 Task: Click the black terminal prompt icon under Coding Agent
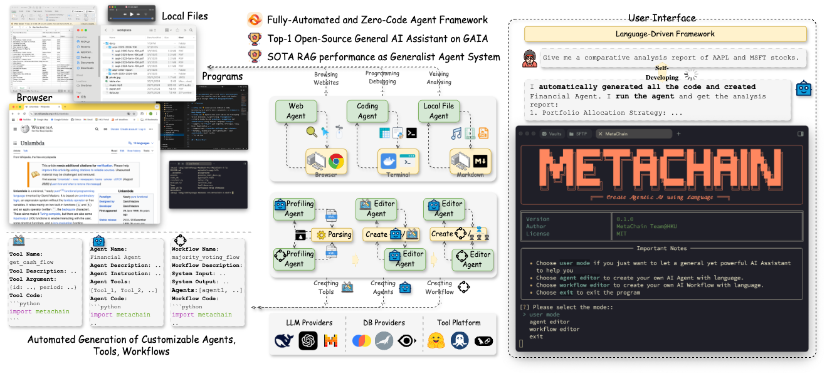(x=412, y=133)
